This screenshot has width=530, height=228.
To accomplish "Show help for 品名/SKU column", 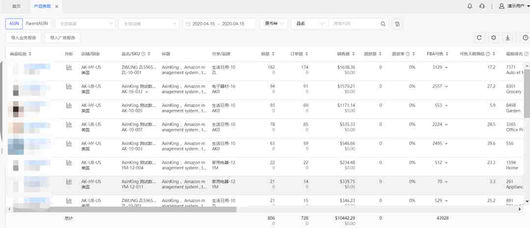I will point(143,54).
